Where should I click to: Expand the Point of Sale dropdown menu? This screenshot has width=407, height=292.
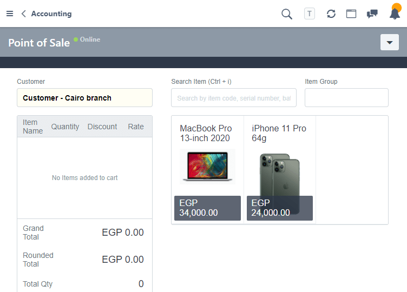[390, 42]
